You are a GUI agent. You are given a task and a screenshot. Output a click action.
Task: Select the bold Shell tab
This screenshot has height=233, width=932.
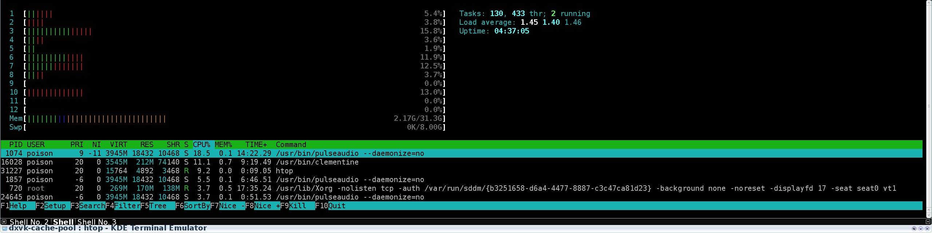pos(63,222)
